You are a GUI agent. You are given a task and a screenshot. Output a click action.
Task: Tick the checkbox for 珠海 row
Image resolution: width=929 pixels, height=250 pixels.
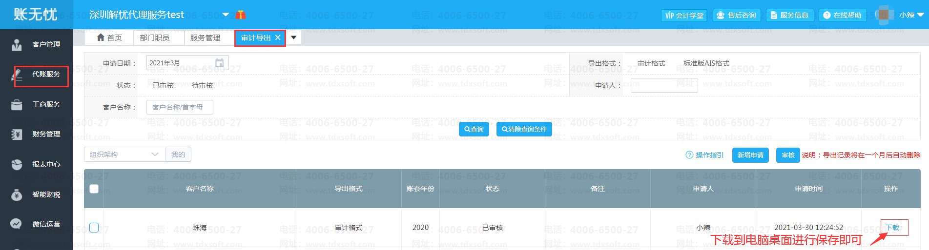click(94, 228)
